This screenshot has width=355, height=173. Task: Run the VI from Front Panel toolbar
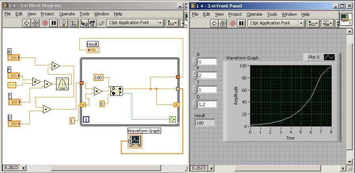tap(214, 23)
